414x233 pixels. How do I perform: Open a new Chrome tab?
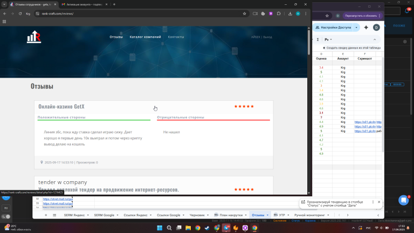coord(114,4)
